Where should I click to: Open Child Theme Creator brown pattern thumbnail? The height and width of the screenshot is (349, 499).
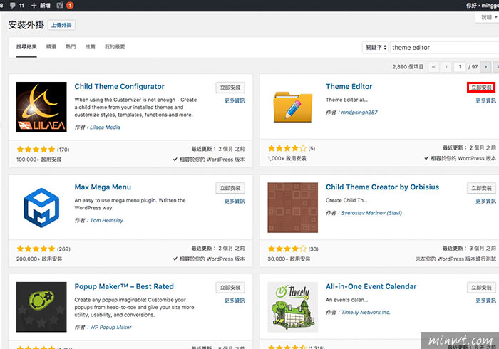click(293, 207)
